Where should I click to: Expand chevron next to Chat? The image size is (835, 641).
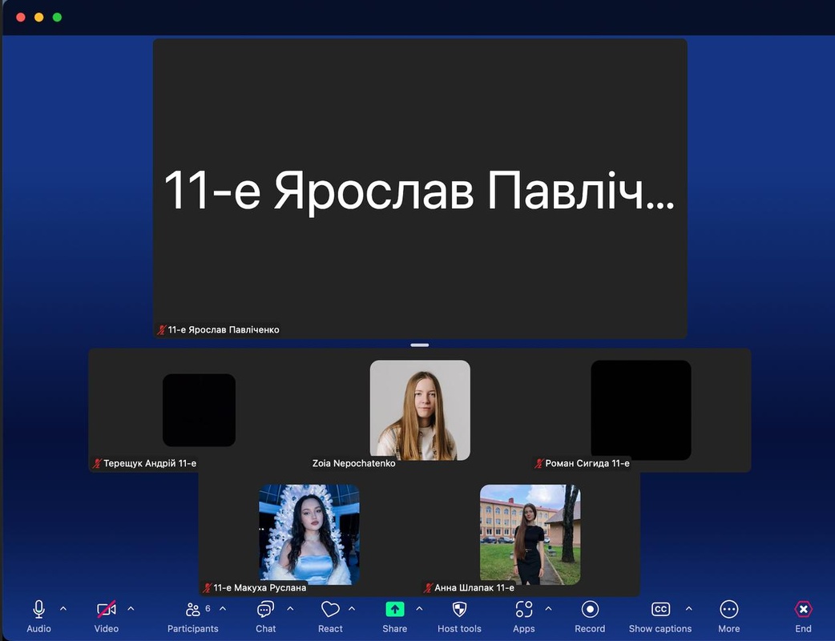[290, 609]
